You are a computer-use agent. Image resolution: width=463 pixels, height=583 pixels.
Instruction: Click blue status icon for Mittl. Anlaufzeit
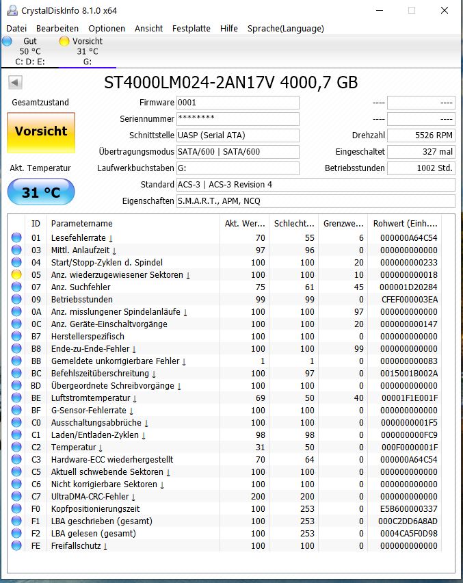16,250
